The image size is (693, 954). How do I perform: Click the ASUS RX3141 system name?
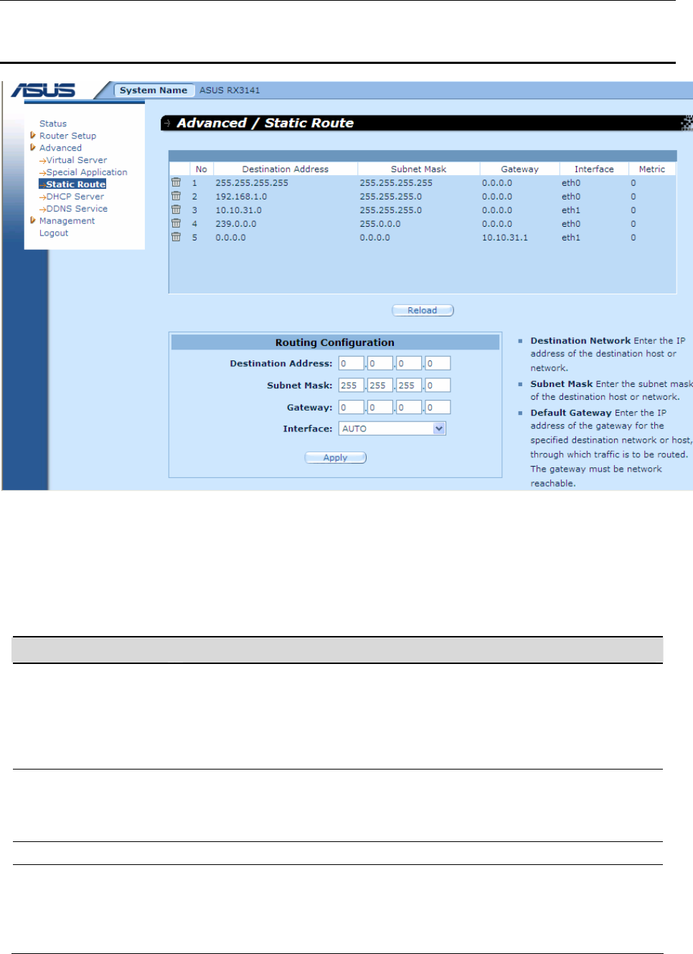point(230,90)
